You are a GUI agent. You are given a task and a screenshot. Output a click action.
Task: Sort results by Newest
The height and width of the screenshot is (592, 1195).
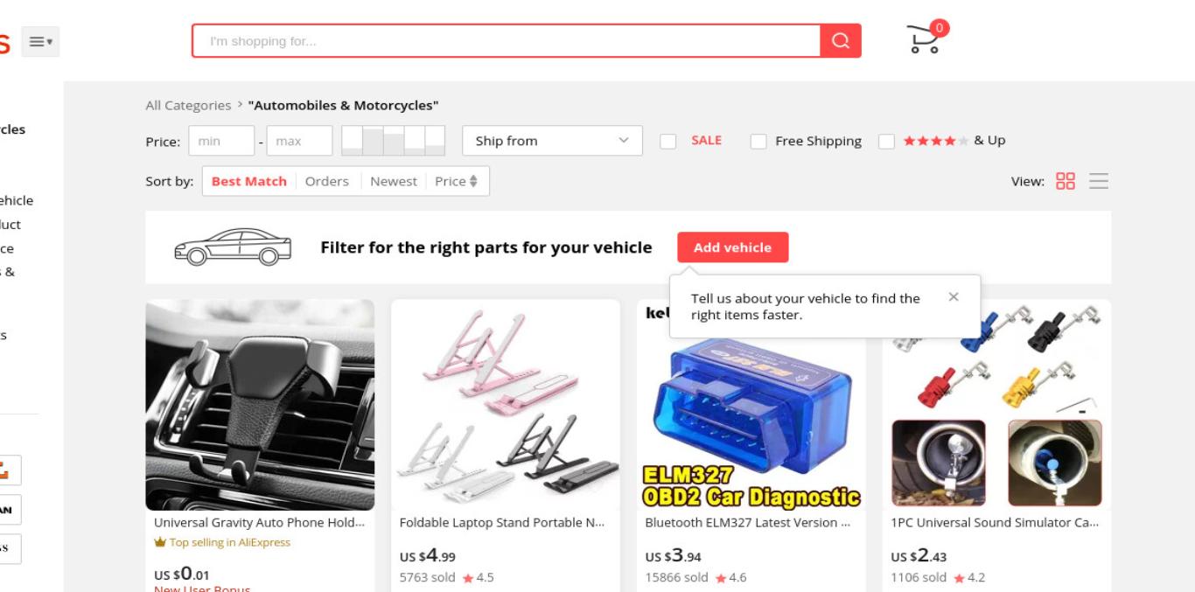tap(394, 181)
